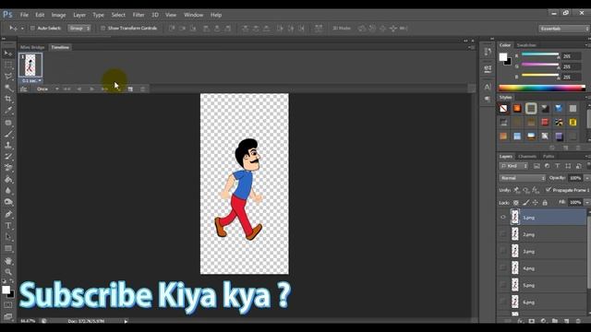Enable Show Transform Controls checkbox

(x=103, y=29)
